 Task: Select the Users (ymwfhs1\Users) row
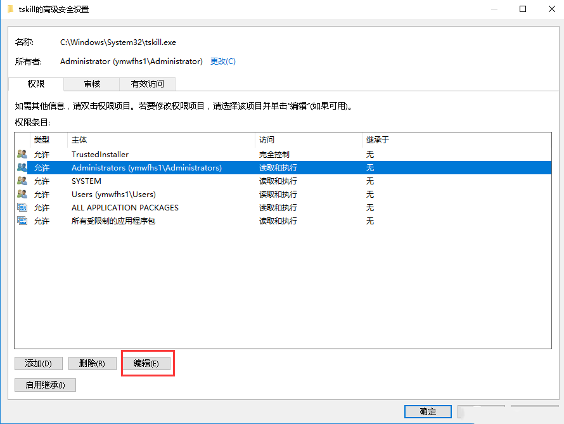283,194
